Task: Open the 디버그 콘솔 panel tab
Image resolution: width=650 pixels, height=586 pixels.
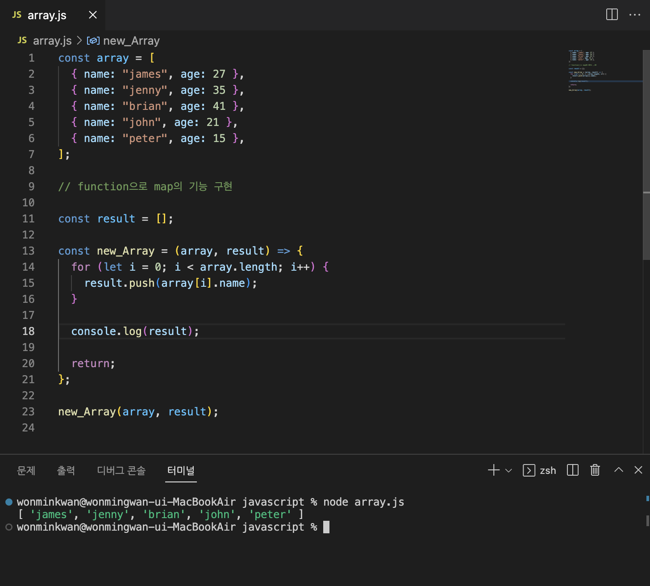Action: click(x=121, y=470)
